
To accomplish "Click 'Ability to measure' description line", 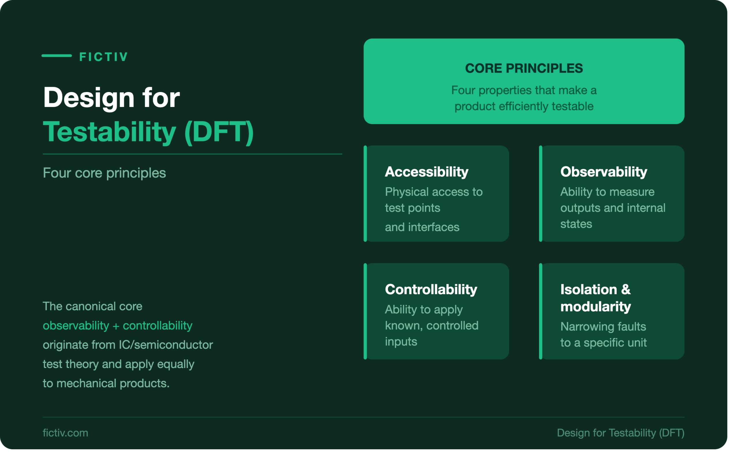I will click(x=607, y=192).
